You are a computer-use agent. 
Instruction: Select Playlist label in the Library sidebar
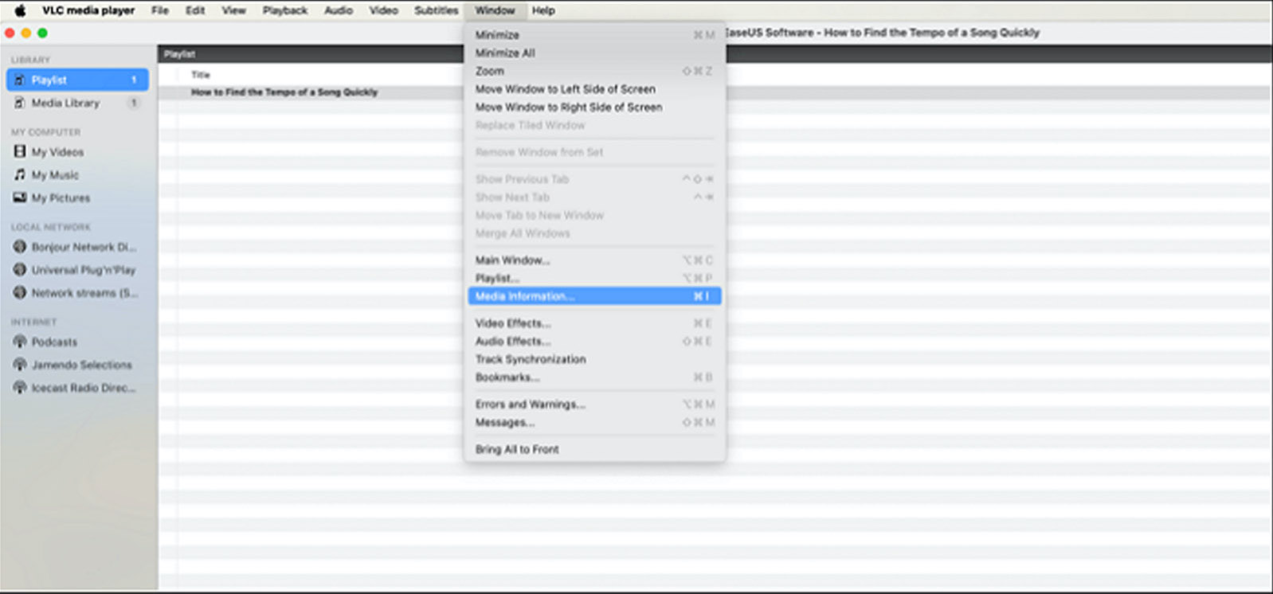tap(49, 80)
